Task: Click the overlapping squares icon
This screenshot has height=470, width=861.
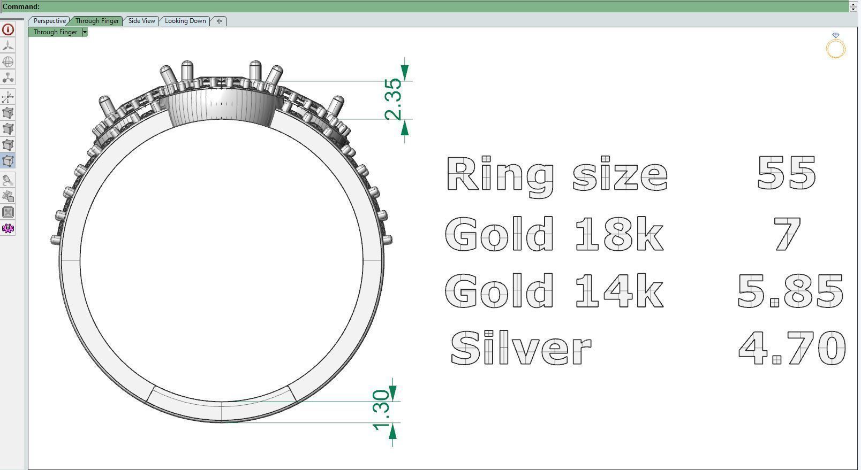Action: click(8, 196)
